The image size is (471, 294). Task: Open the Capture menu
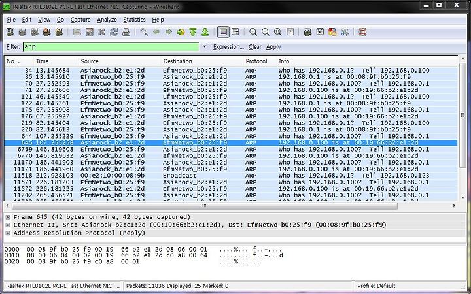[x=80, y=20]
